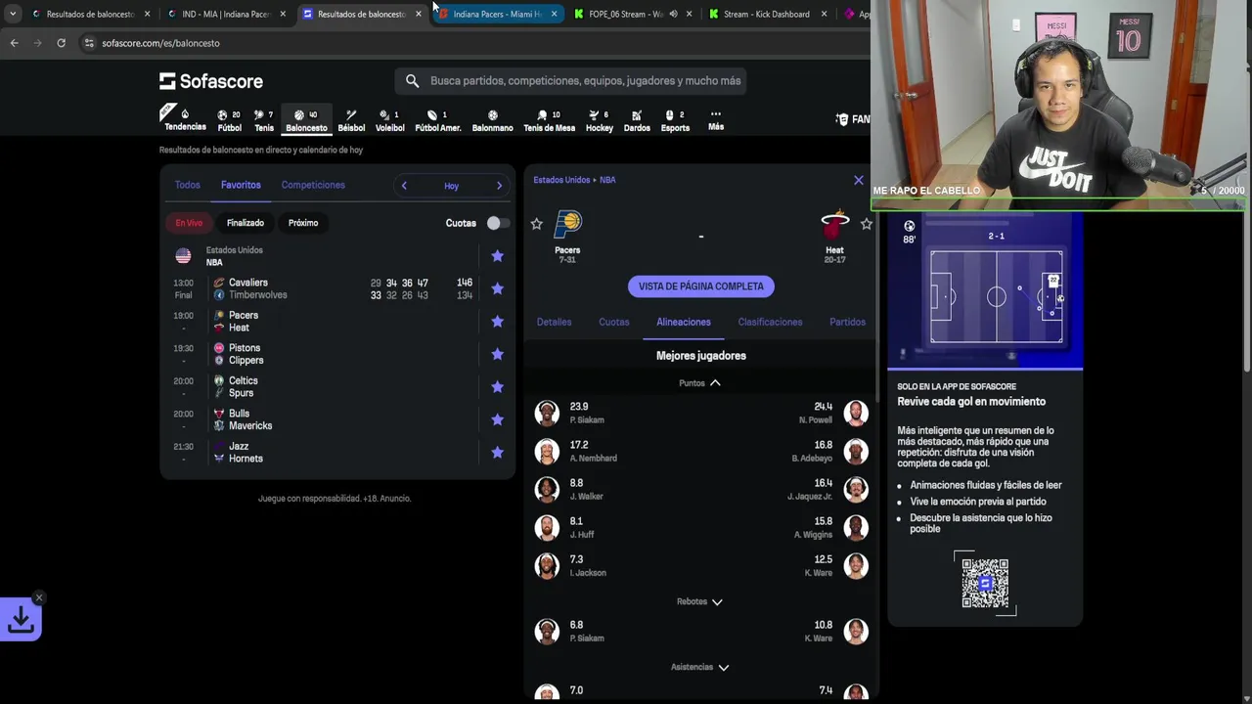This screenshot has height=704, width=1252.
Task: Open the Hoy date picker
Action: [451, 186]
